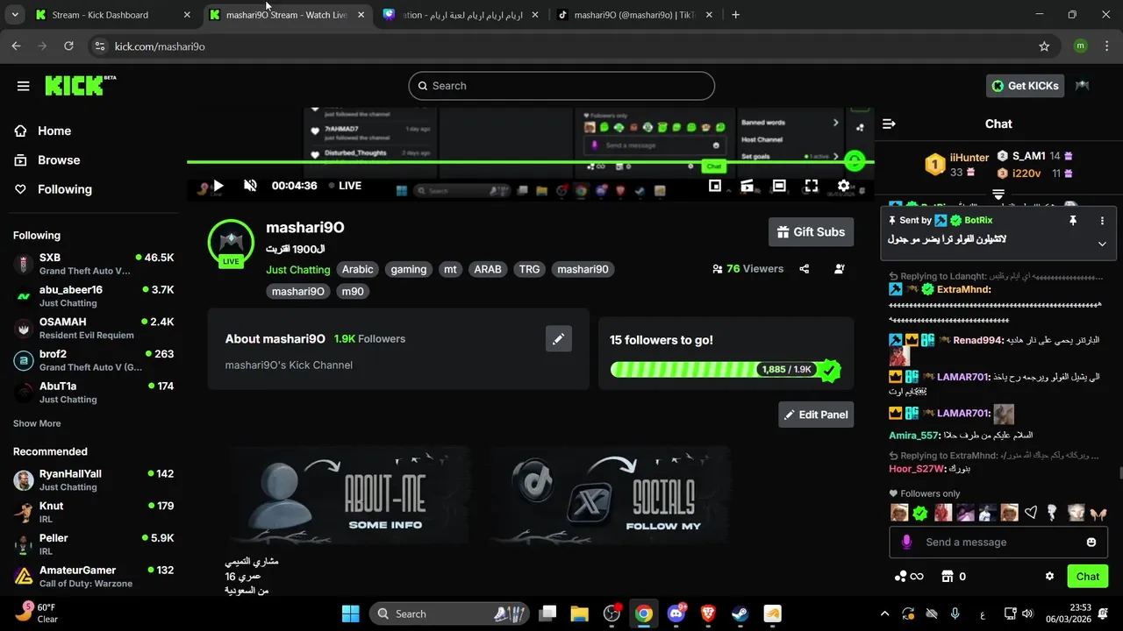The height and width of the screenshot is (631, 1123).
Task: Reload the page
Action: pyautogui.click(x=68, y=46)
